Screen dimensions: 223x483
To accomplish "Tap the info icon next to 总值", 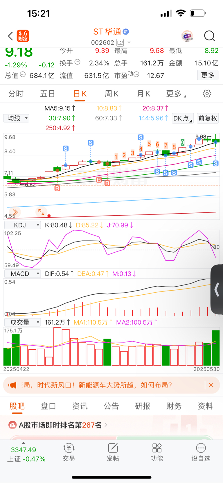I will 23,74.
